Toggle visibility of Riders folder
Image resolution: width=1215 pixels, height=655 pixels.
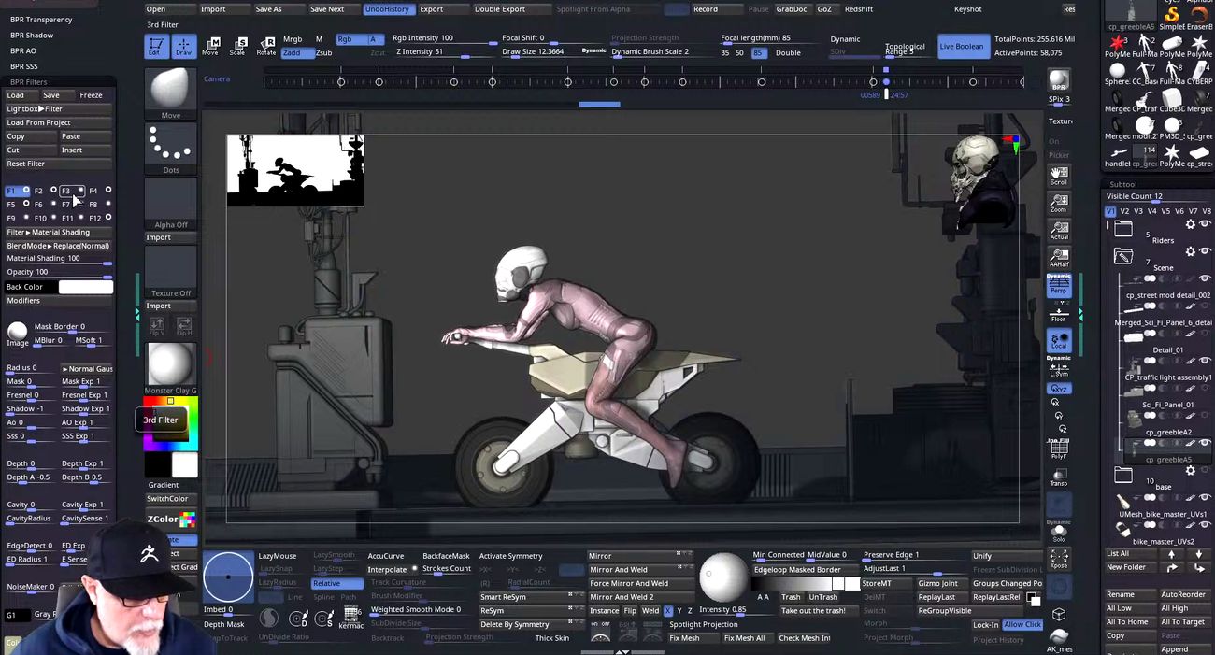[1205, 224]
